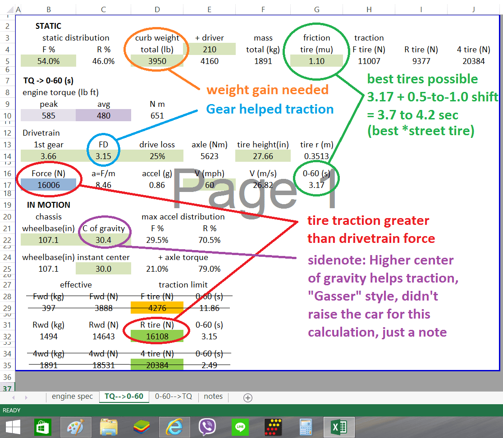Screen dimensions: 503x438
Task: Click 1st gear ratio cell 3.66
Action: click(48, 156)
